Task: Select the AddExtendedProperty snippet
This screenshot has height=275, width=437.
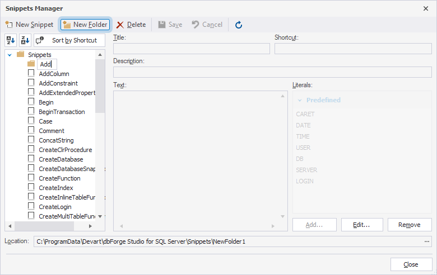Action: (x=67, y=93)
